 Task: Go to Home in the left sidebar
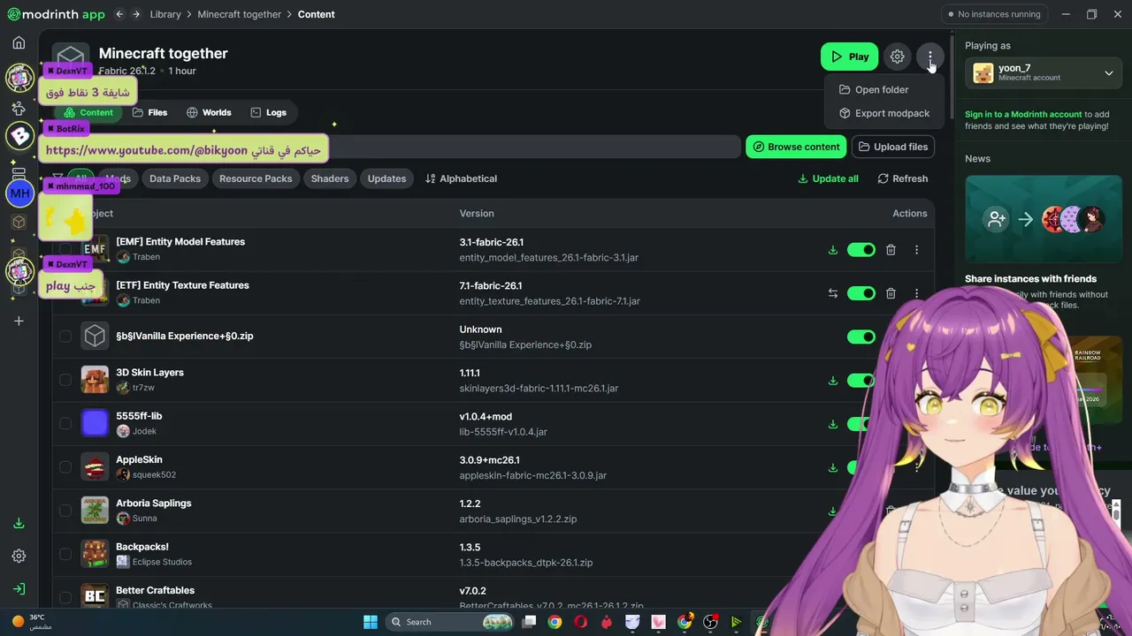click(19, 42)
